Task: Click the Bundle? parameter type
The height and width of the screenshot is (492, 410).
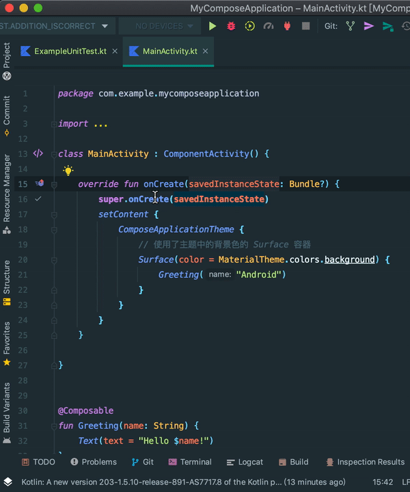Action: 307,184
